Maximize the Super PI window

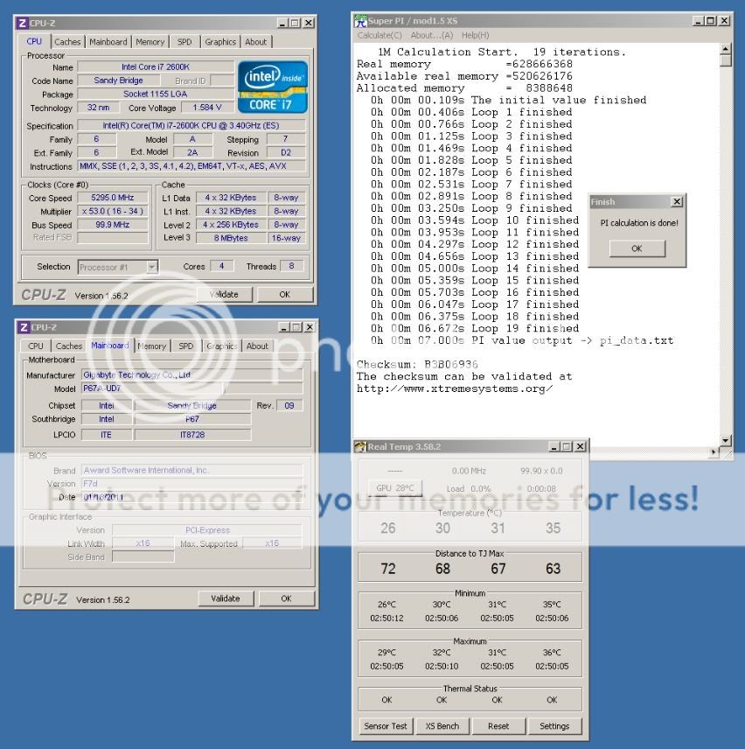tap(711, 21)
